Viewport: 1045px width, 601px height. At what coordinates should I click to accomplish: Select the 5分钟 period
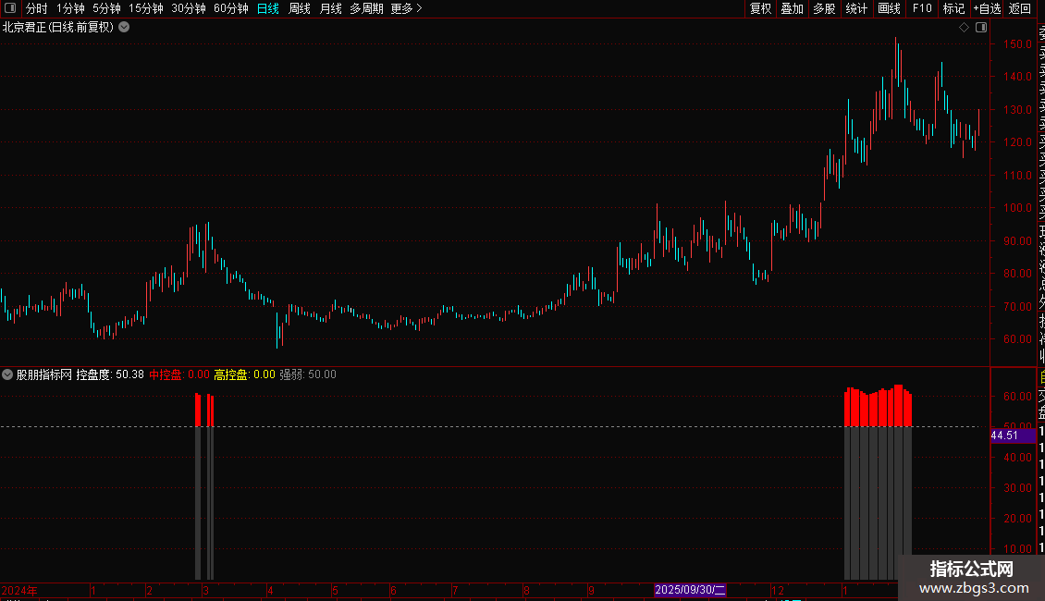(106, 8)
